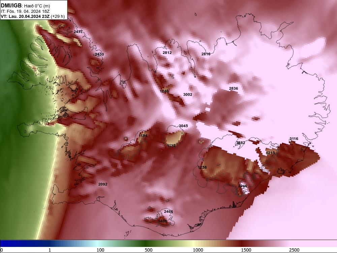Screen dimensions: 337x253
Task: Click the map value 1258
Action: click(202, 167)
